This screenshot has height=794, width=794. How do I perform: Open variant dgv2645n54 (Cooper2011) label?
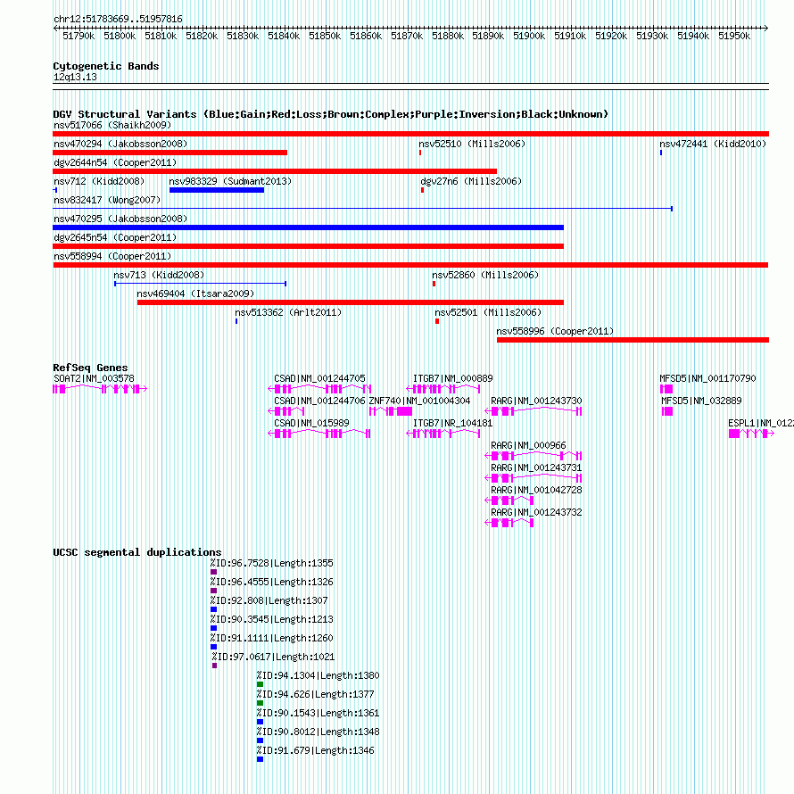pyautogui.click(x=115, y=237)
